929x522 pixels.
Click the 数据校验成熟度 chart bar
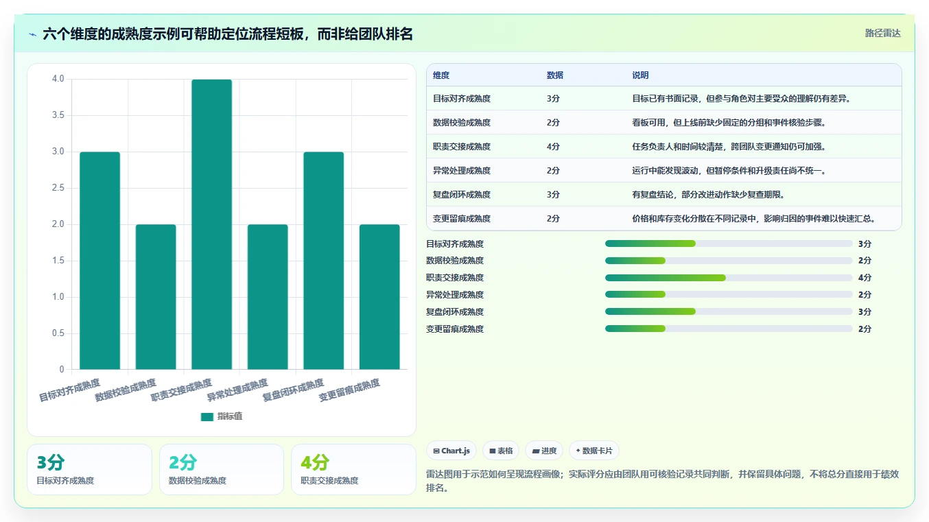(156, 297)
